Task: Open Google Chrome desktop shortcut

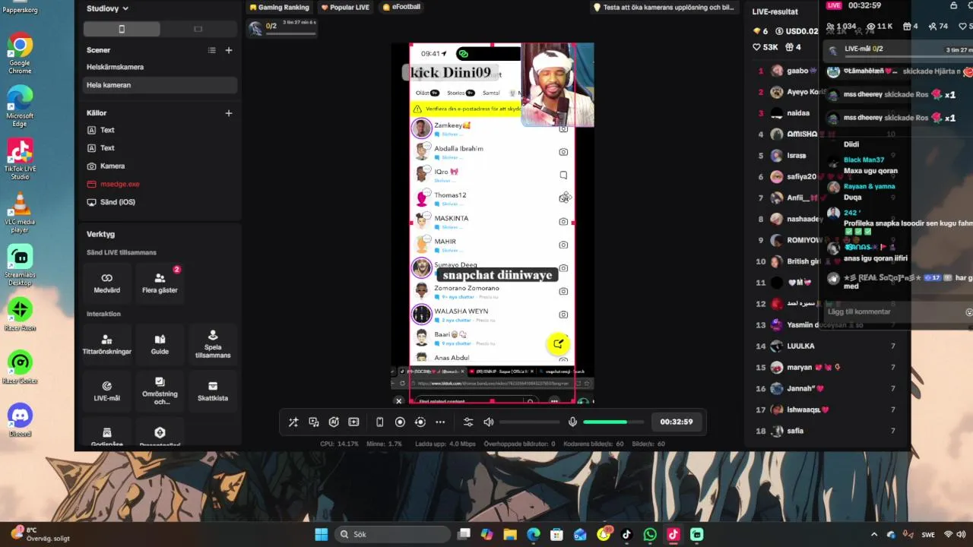Action: click(x=20, y=55)
